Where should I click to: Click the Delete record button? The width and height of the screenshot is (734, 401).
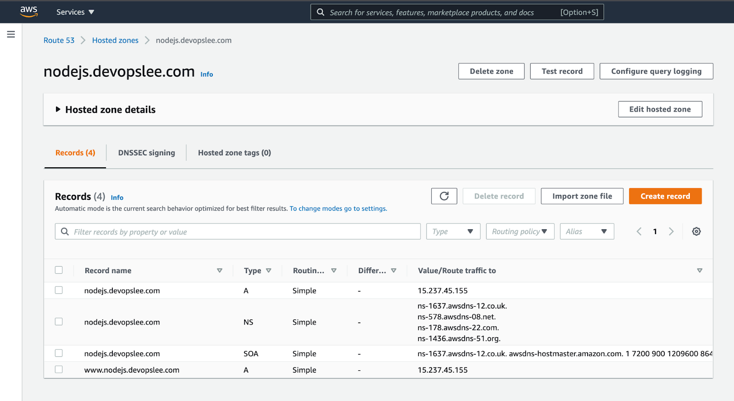pyautogui.click(x=499, y=196)
